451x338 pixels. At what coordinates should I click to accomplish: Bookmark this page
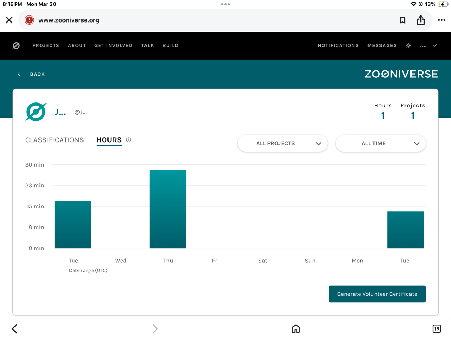pos(402,20)
